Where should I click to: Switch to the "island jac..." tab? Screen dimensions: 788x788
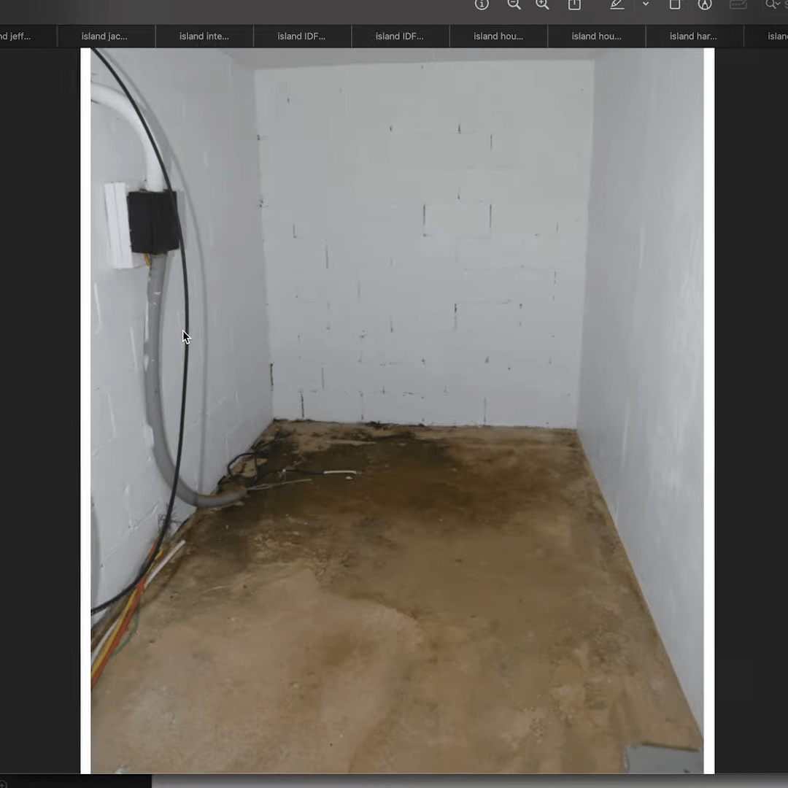106,36
